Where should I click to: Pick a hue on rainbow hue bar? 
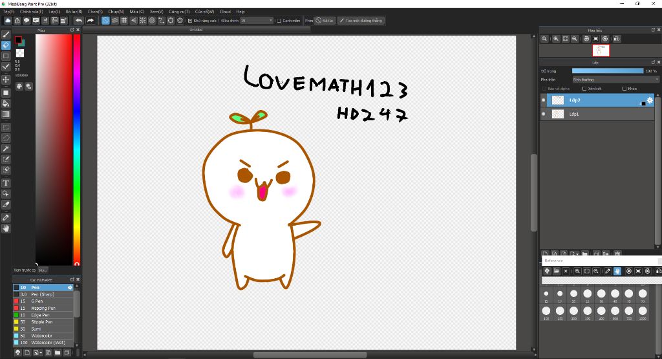[77, 149]
